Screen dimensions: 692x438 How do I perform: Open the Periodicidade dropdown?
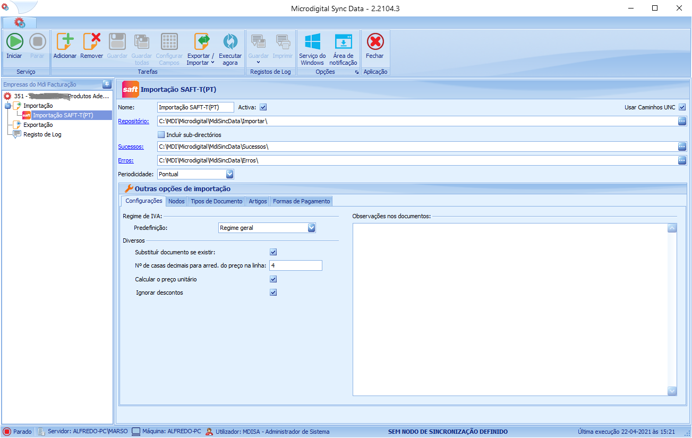point(229,174)
